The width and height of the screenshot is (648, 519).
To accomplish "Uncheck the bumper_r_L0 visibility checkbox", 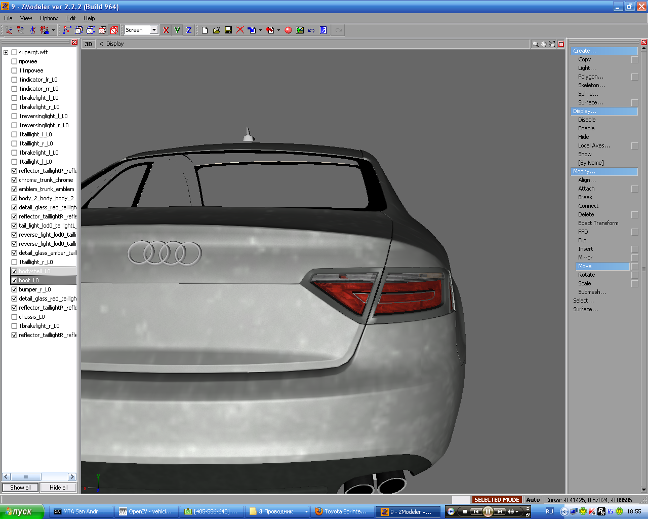I will (14, 289).
